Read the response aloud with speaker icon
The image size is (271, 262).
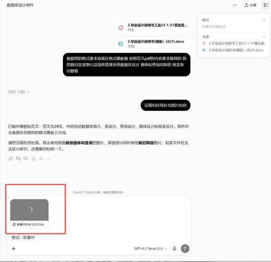point(26,159)
